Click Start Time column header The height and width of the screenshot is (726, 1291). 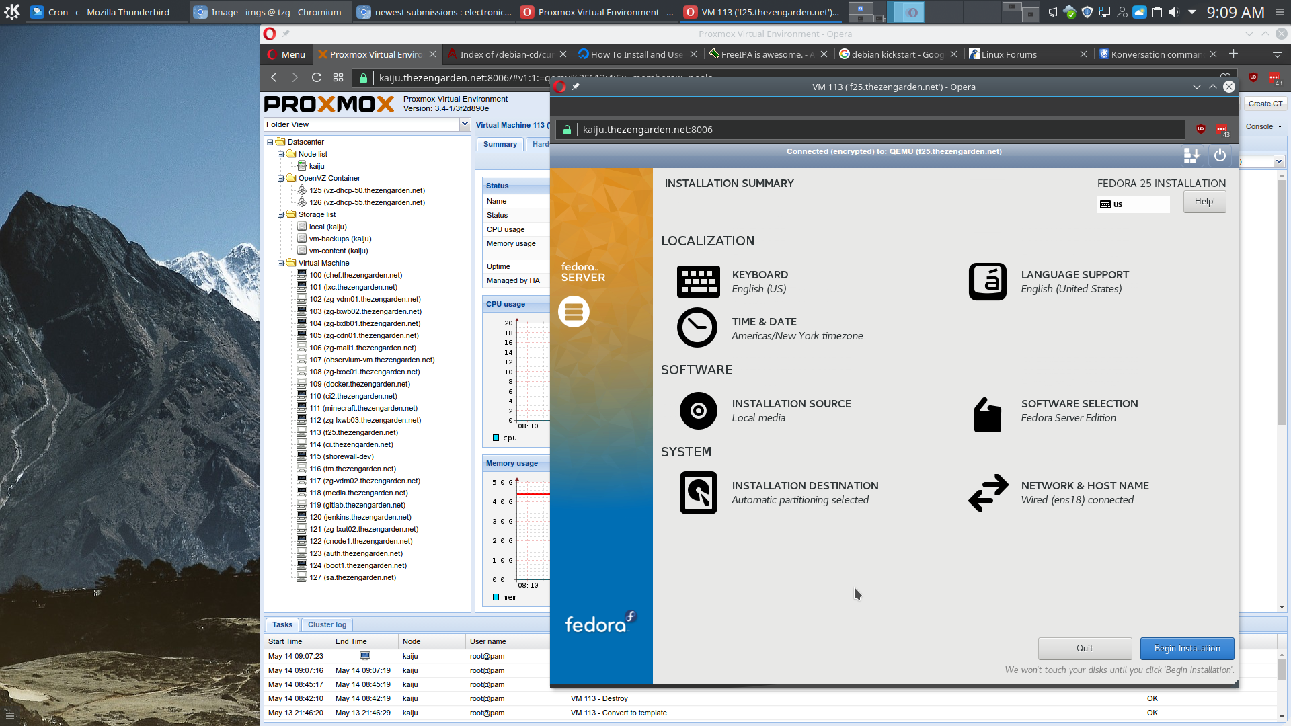point(297,641)
